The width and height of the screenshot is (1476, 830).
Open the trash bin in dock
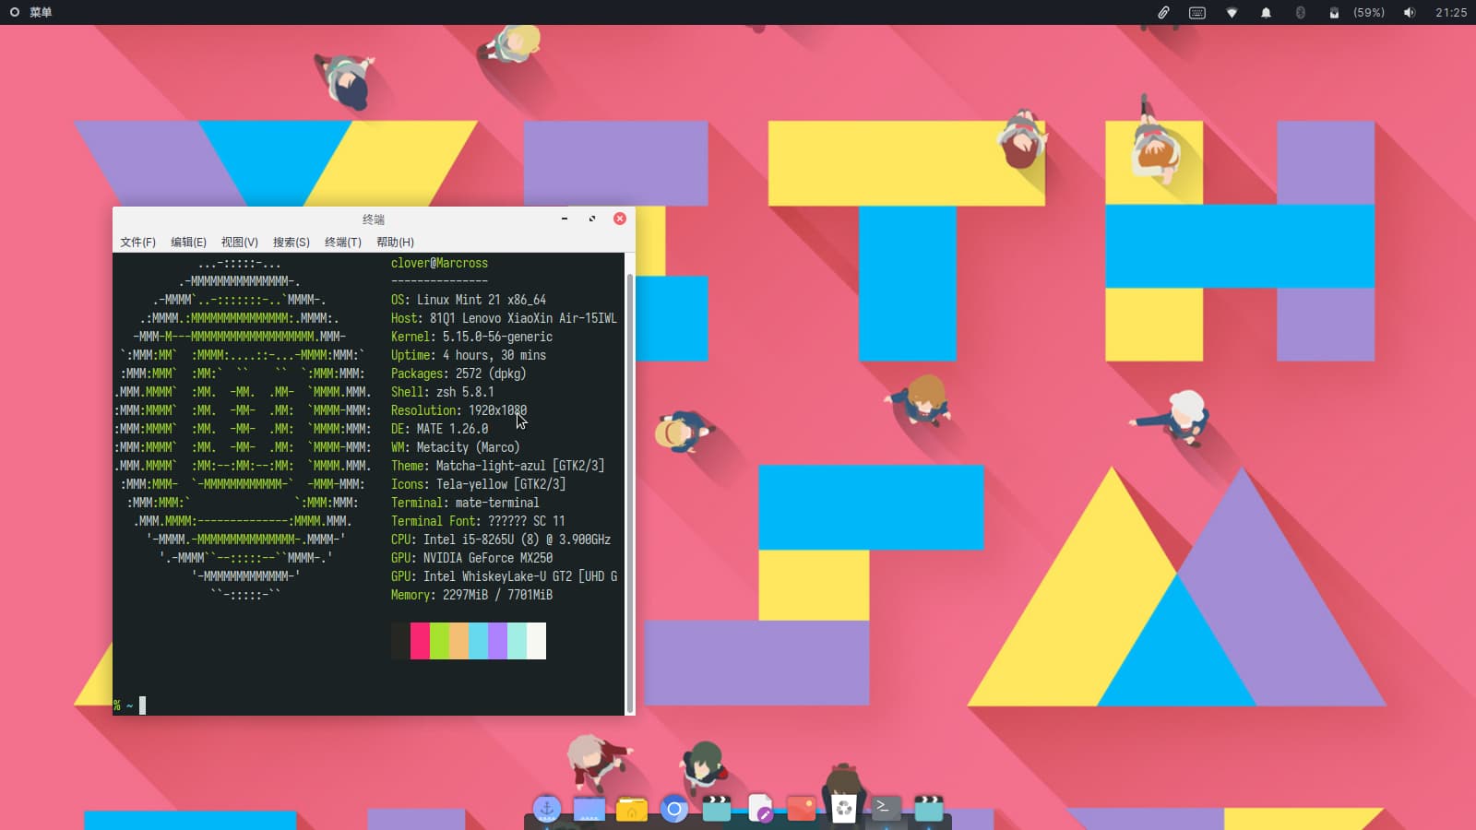pyautogui.click(x=844, y=810)
